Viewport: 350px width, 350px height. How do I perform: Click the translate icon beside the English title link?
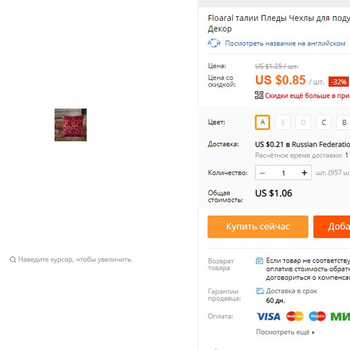pyautogui.click(x=214, y=43)
